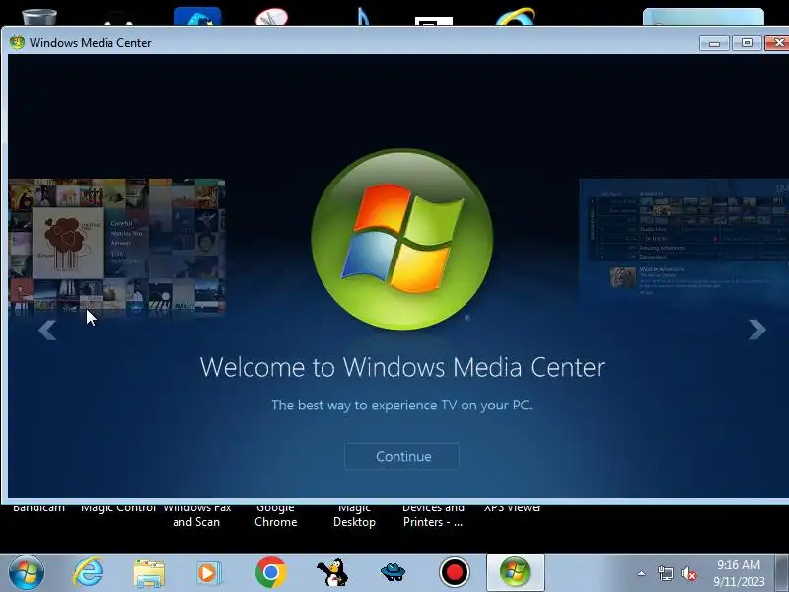This screenshot has width=789, height=592.
Task: Select Google Chrome desktop shortcut label
Action: (276, 515)
